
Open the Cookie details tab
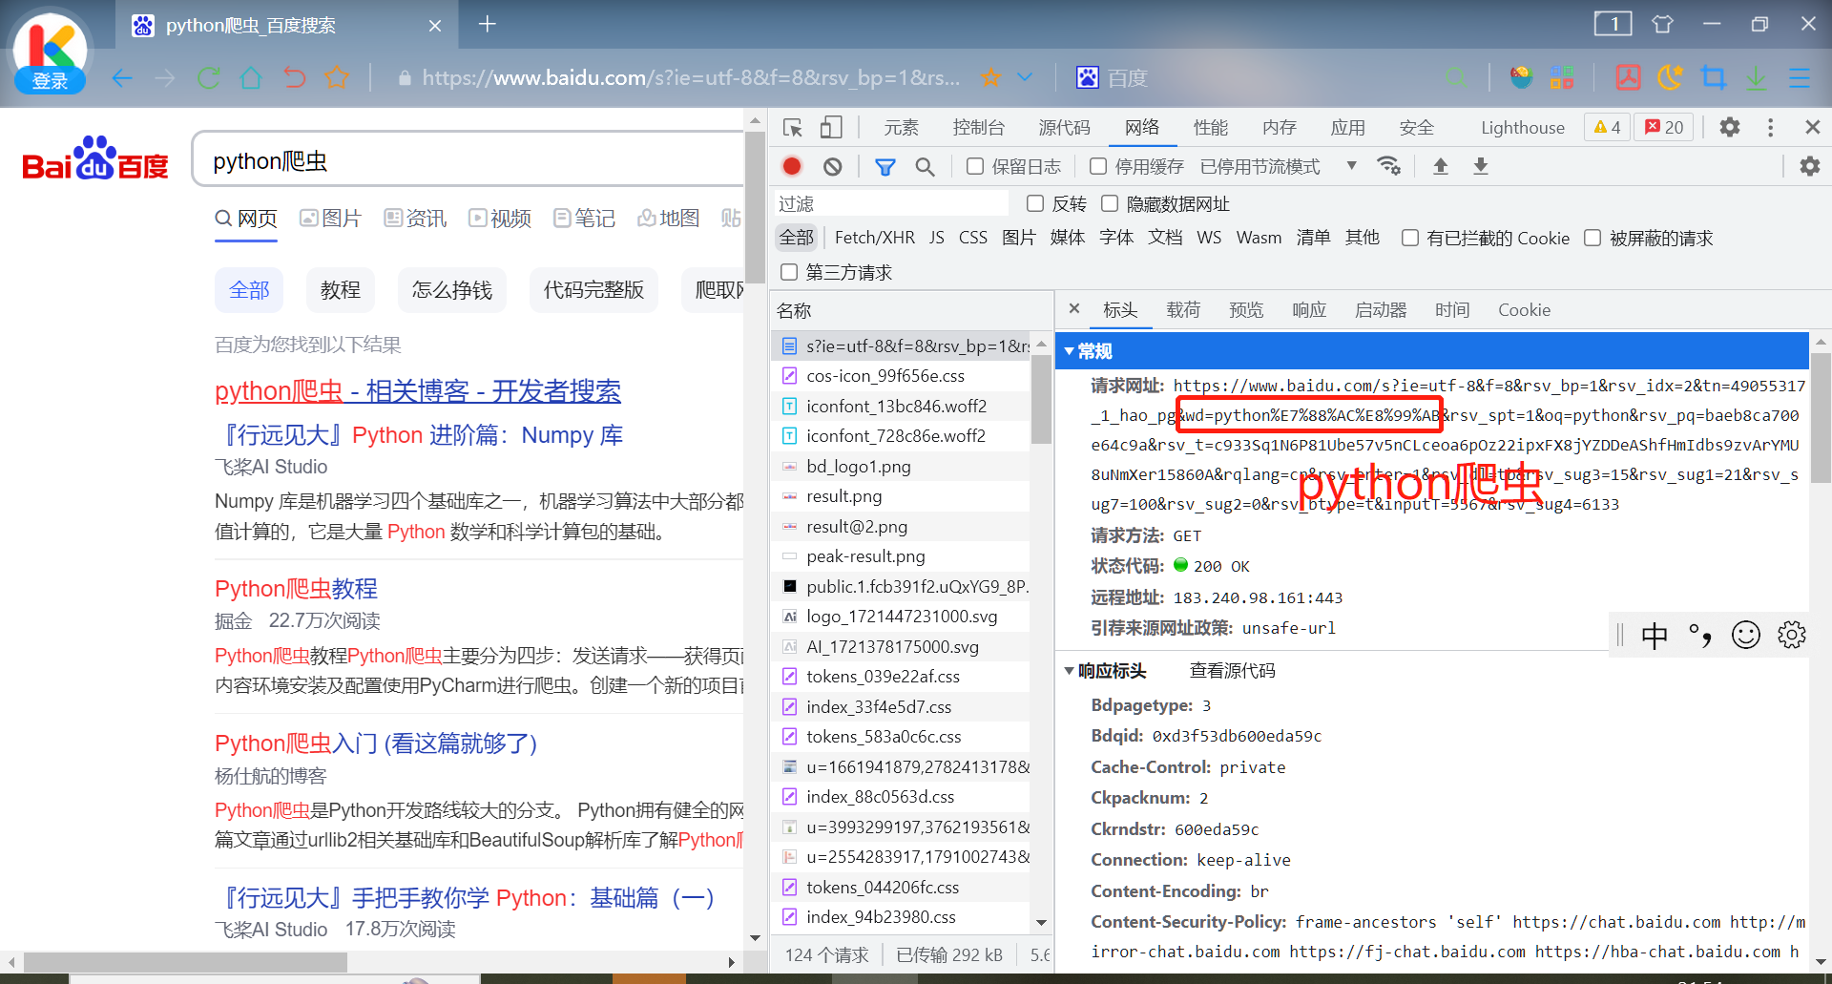(x=1524, y=310)
